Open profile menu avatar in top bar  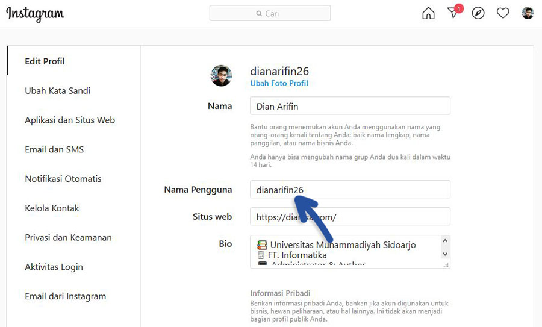[x=528, y=13]
